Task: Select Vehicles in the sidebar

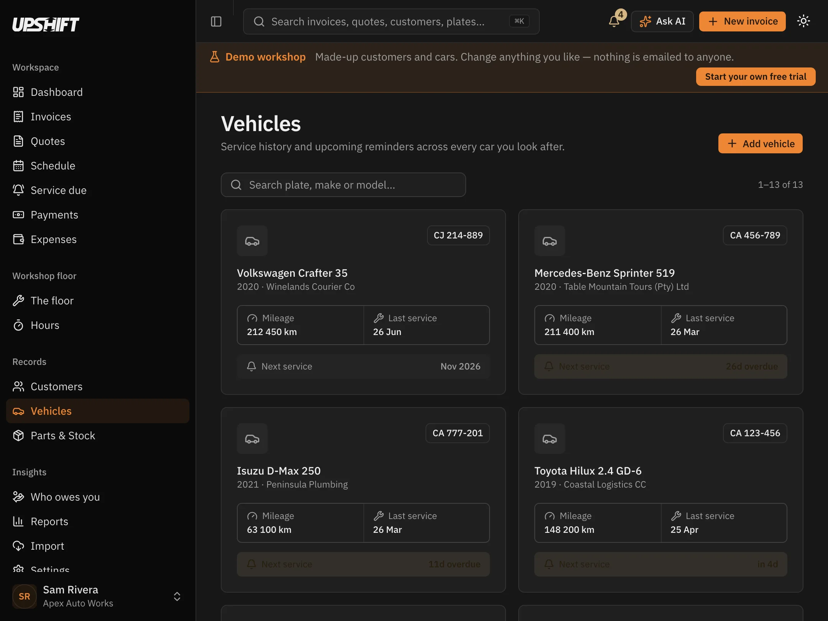Action: [x=98, y=411]
